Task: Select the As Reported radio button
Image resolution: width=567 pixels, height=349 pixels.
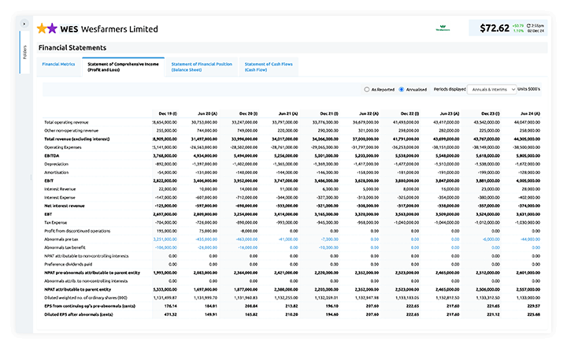Action: tap(367, 89)
